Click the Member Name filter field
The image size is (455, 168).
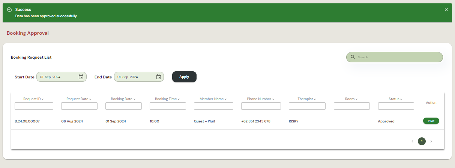point(213,106)
